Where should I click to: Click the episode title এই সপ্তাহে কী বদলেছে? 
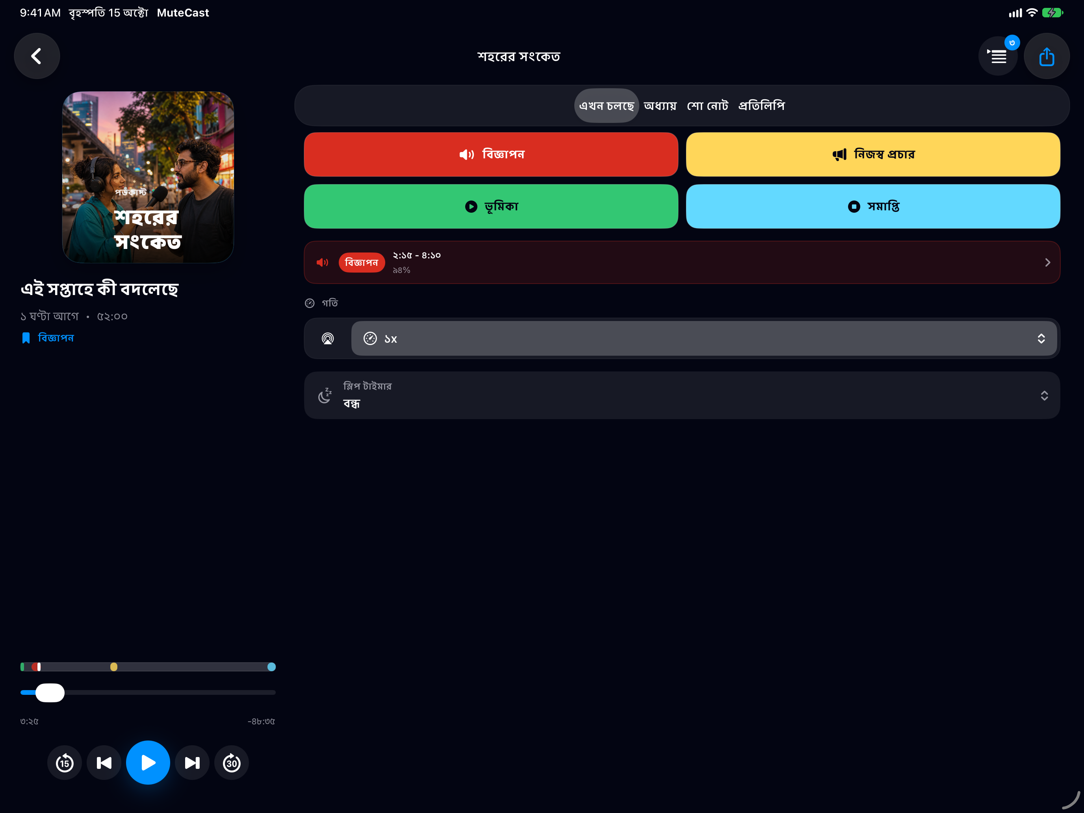tap(100, 289)
